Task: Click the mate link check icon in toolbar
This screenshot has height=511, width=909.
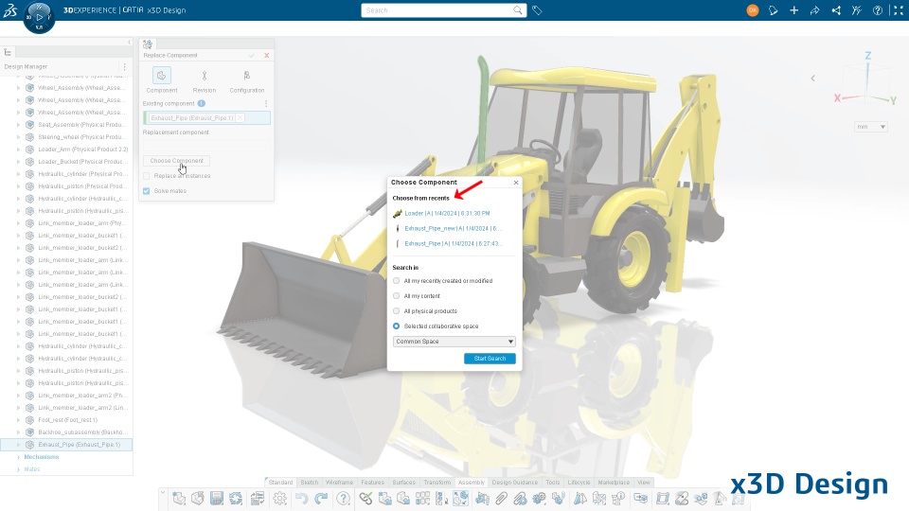Action: (x=365, y=499)
